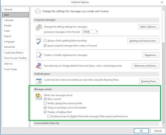Viewport: 166px width, 135px height.
Task: Click the pencil editing settings icon
Action: click(39, 27)
